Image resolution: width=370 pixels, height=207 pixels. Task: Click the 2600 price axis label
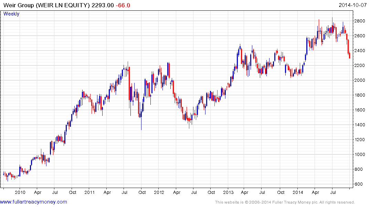click(360, 36)
